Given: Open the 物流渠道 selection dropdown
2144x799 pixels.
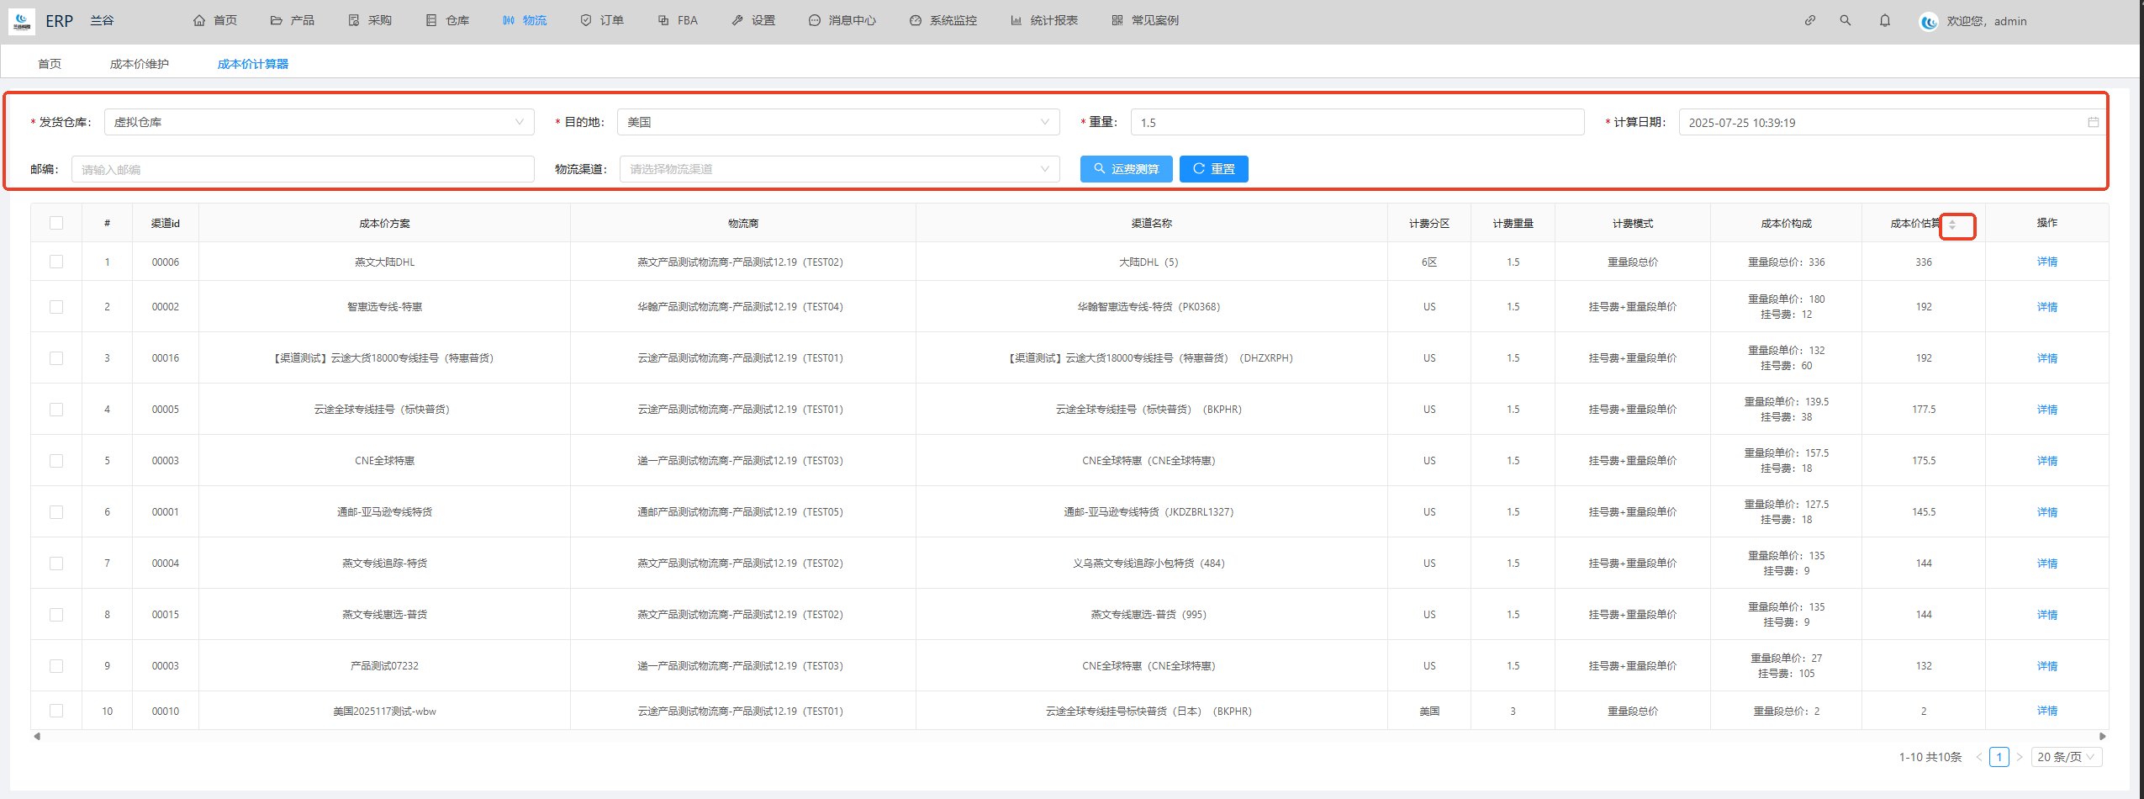Looking at the screenshot, I should 838,169.
